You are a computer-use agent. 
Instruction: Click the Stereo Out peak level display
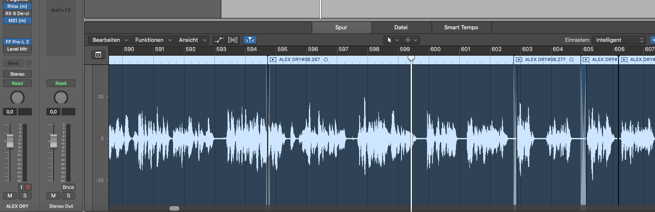click(68, 112)
